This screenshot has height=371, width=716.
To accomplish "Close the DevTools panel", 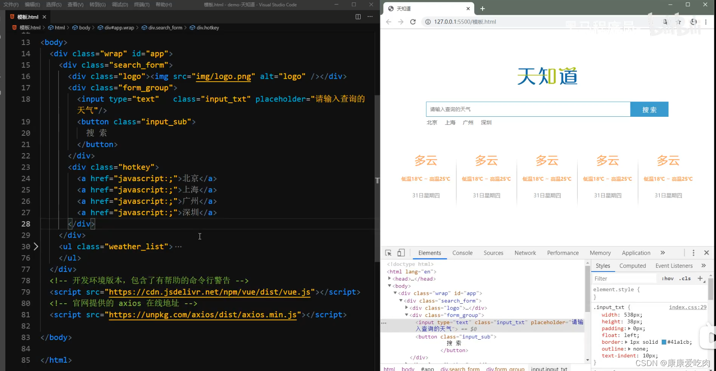I will coord(706,253).
